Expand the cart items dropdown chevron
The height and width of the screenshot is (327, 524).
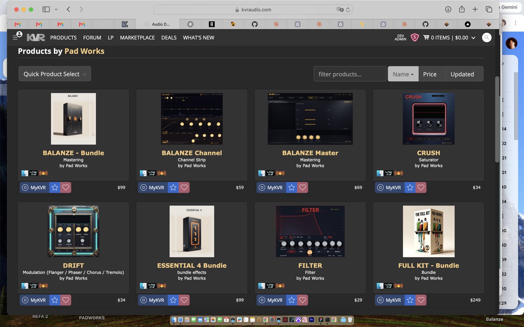pos(473,38)
